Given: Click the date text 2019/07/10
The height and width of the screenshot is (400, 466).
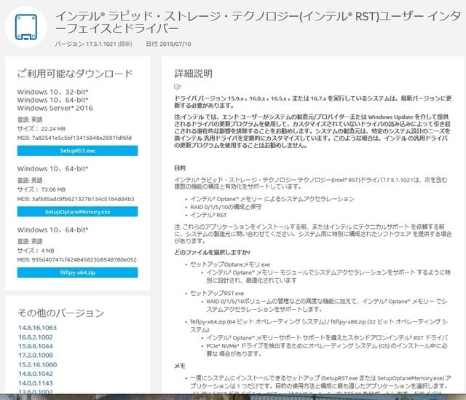Looking at the screenshot, I should (x=175, y=44).
